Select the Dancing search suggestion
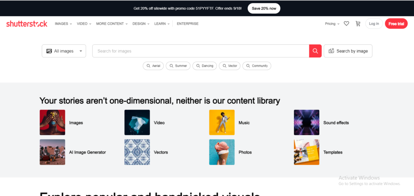 205,66
